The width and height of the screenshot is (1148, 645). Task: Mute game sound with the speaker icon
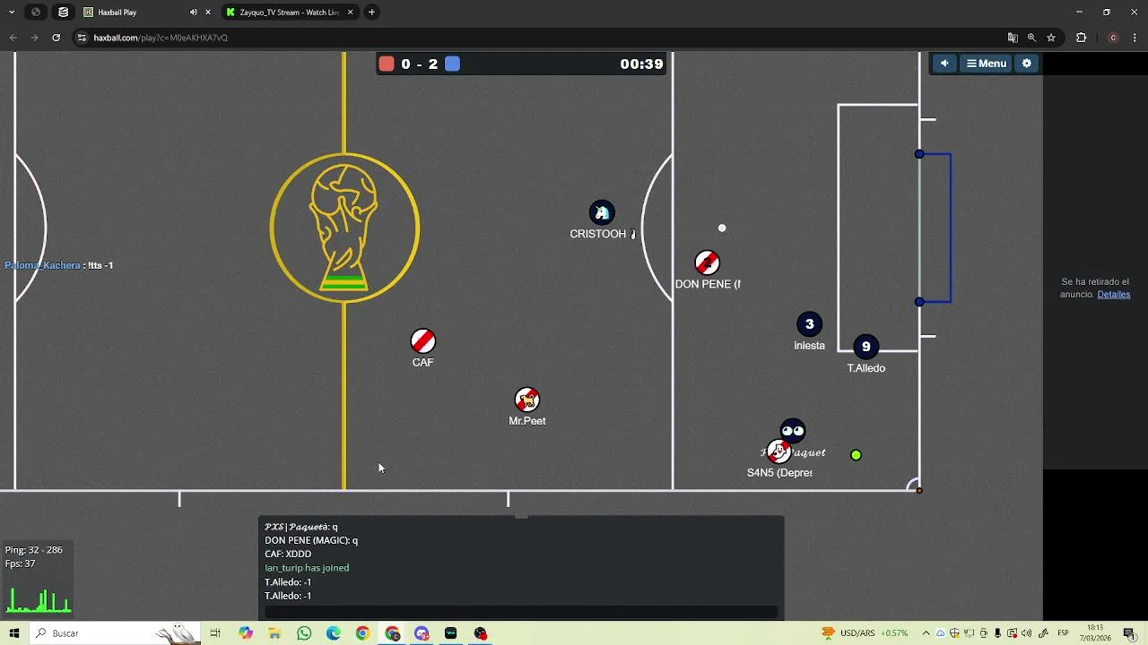pyautogui.click(x=944, y=64)
